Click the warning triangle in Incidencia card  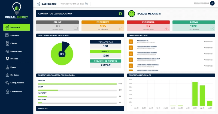coord(167,28)
